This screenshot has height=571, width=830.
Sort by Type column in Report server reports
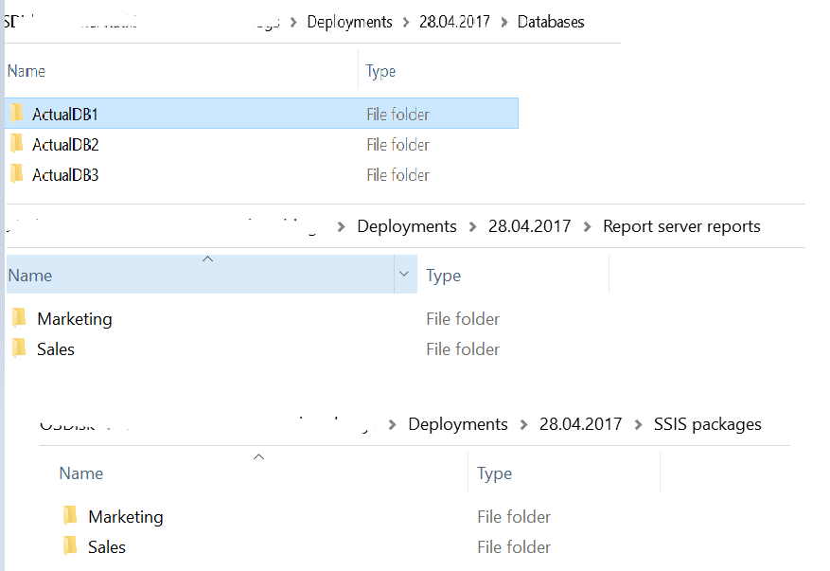(443, 276)
